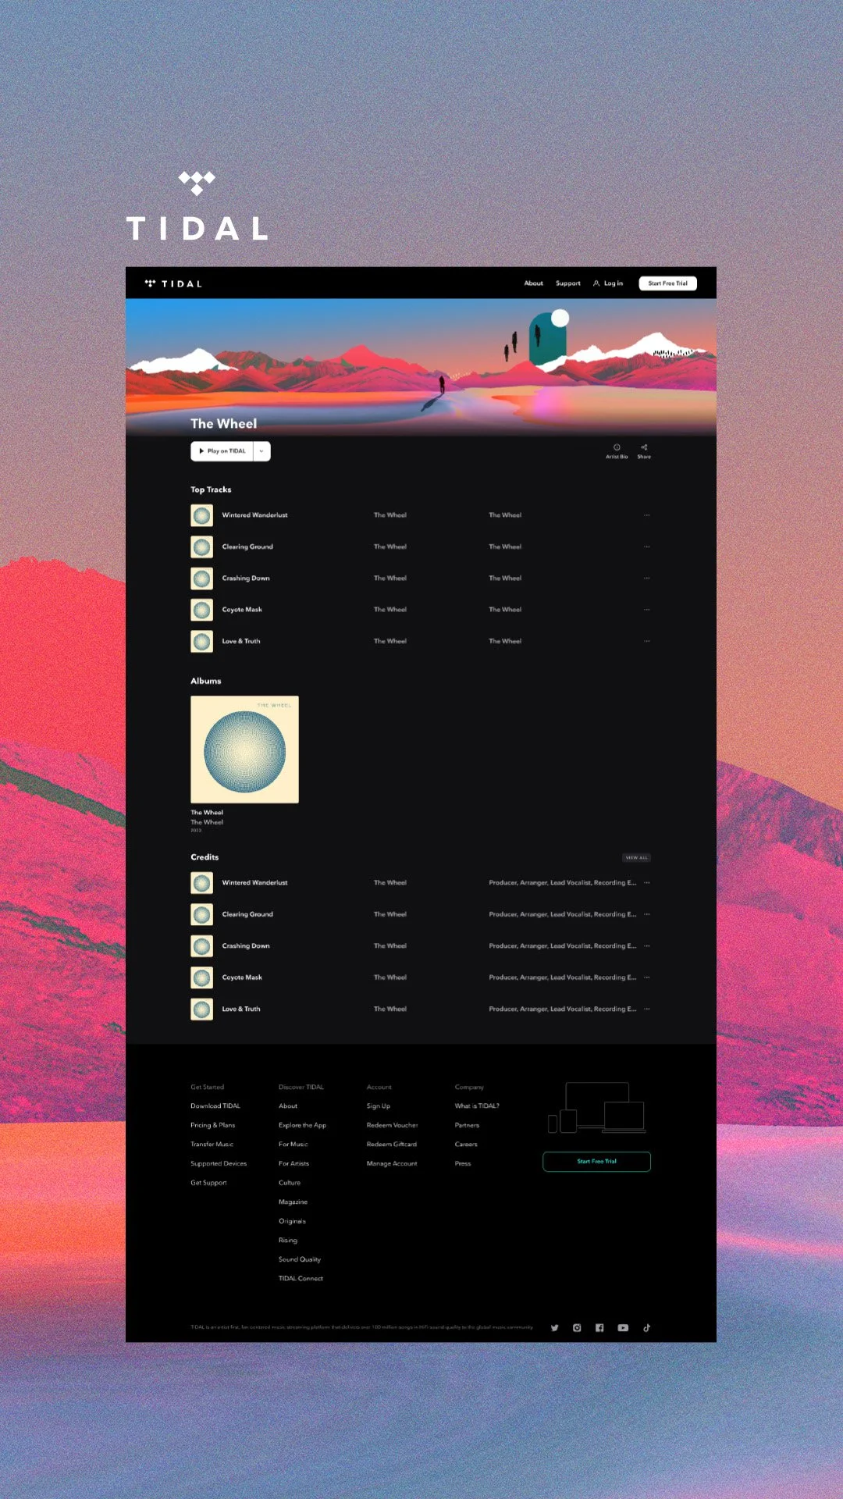Open Rising footer link
This screenshot has height=1499, width=843.
pos(288,1241)
